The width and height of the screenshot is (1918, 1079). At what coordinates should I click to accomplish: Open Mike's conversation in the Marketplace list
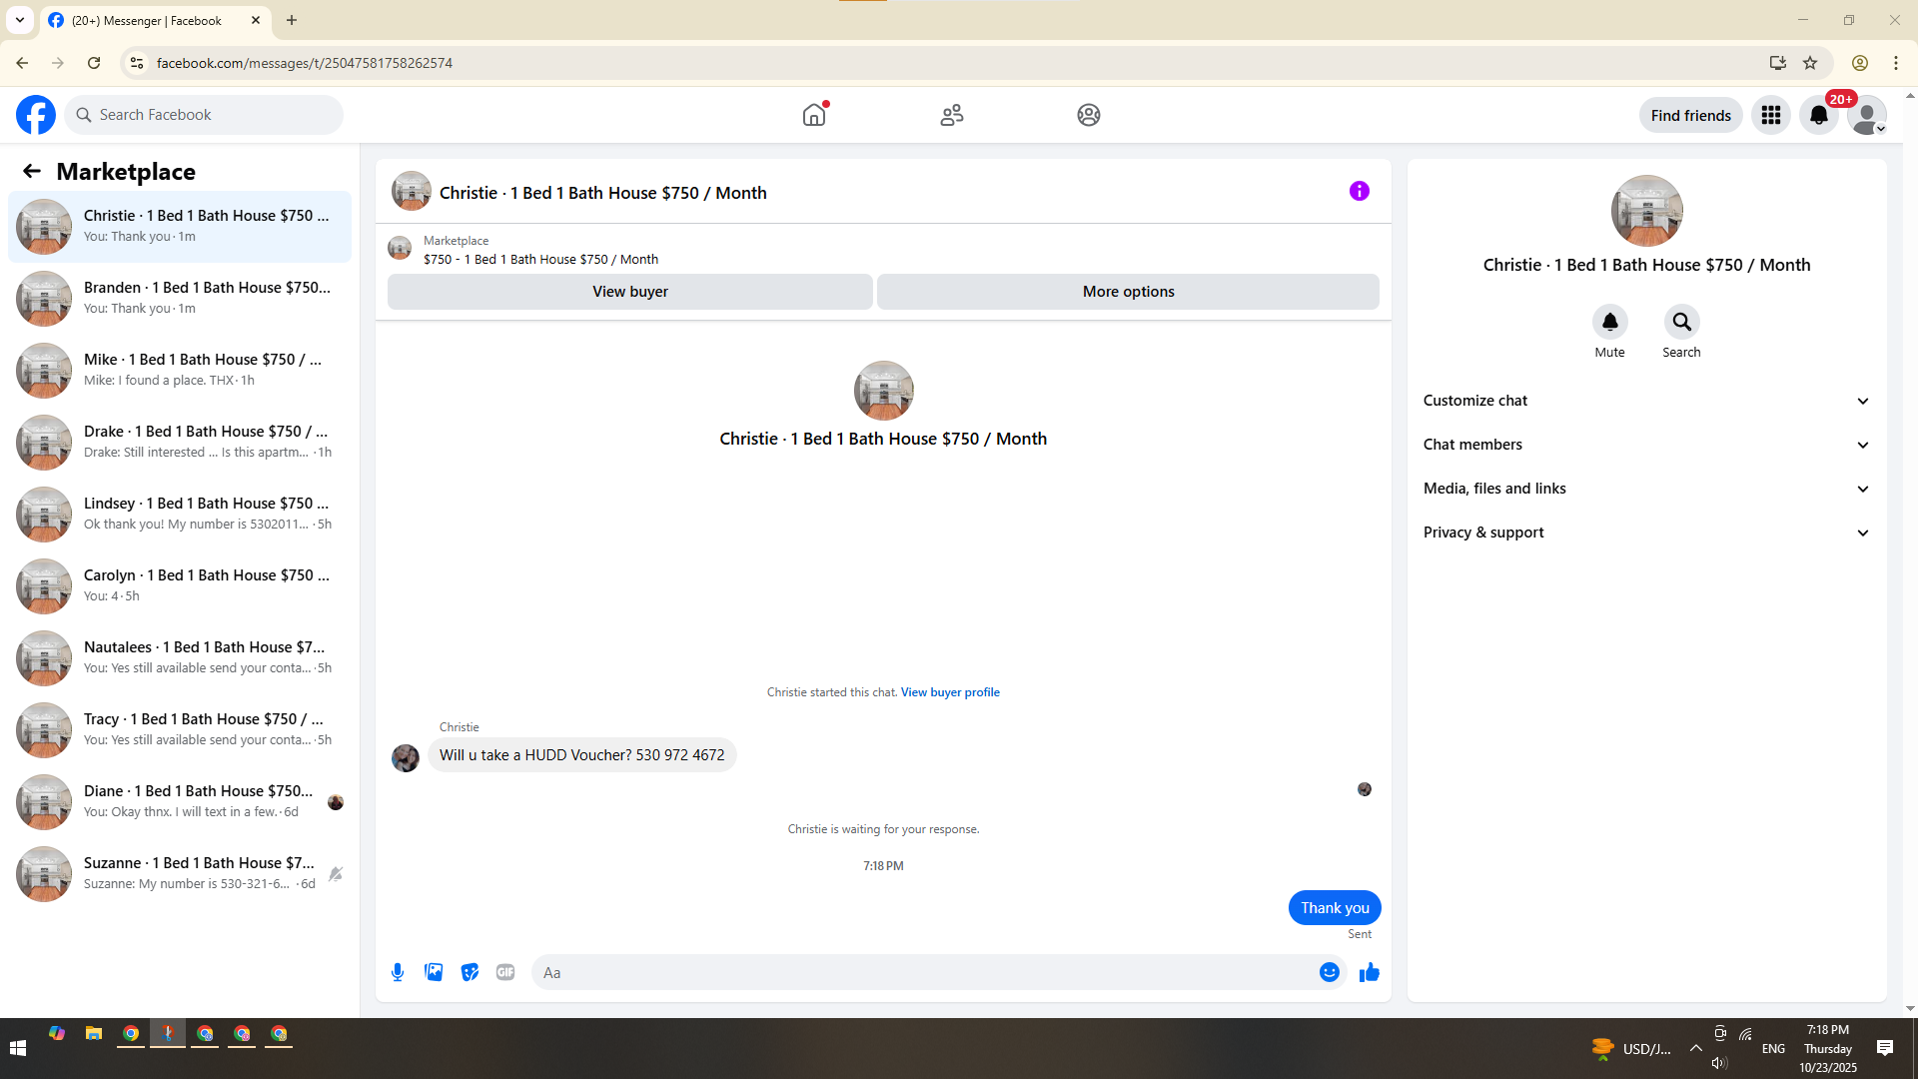coord(180,370)
